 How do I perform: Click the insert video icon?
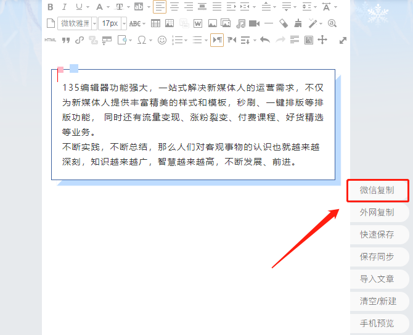pos(254,23)
